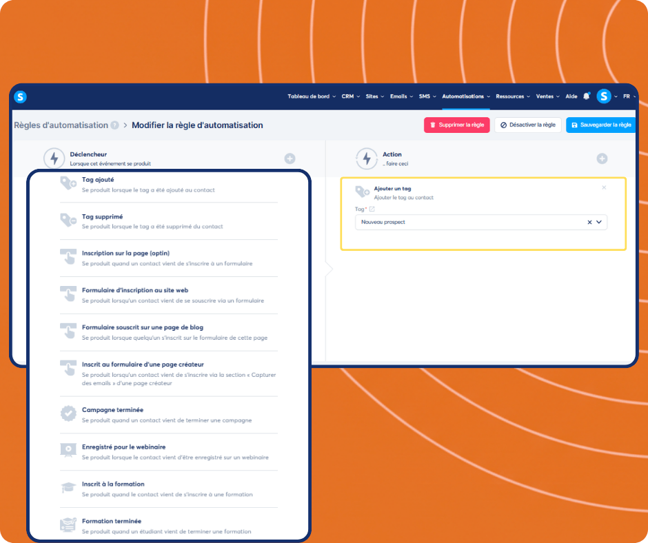Click the Inscription sur la page optin icon
Image resolution: width=648 pixels, height=543 pixels.
(68, 256)
